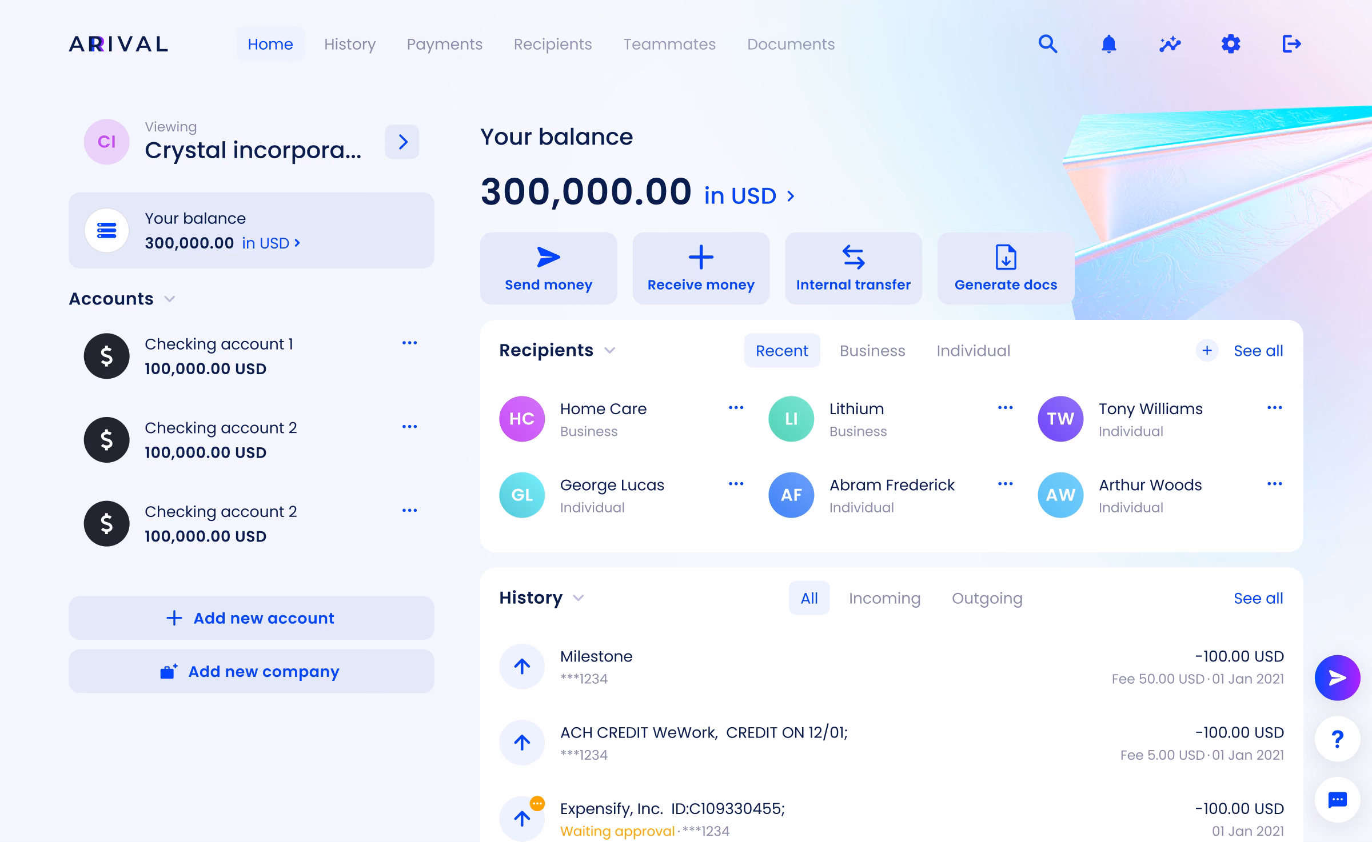Click See all in Recipients
The height and width of the screenshot is (842, 1372).
tap(1258, 350)
